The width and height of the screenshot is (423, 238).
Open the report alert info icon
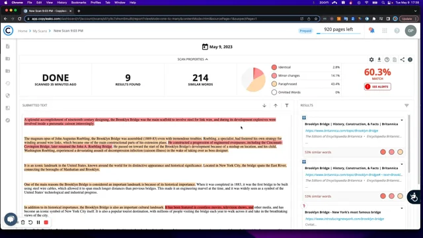click(x=410, y=59)
